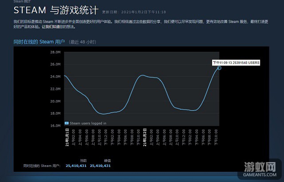The width and height of the screenshot is (284, 182).
Task: Click the 26.0M y-axis label
Action: pyautogui.click(x=55, y=64)
